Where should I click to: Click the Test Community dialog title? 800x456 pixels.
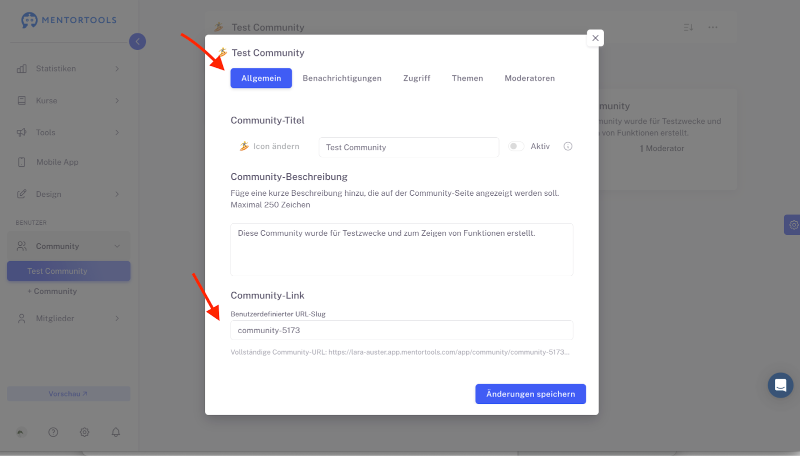(x=268, y=53)
